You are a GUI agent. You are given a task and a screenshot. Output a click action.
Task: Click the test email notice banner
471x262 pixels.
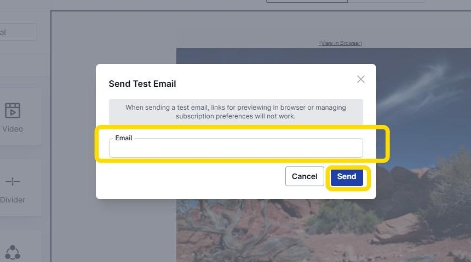[x=235, y=112]
